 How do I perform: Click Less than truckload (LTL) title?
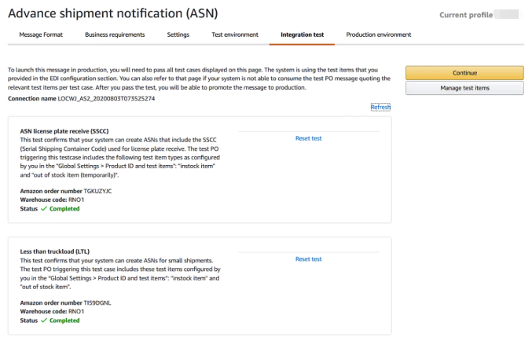[55, 251]
